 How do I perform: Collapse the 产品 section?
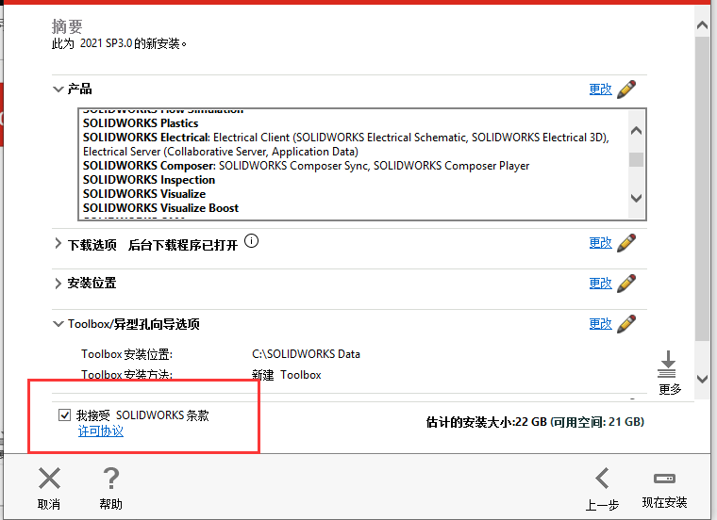pos(58,89)
